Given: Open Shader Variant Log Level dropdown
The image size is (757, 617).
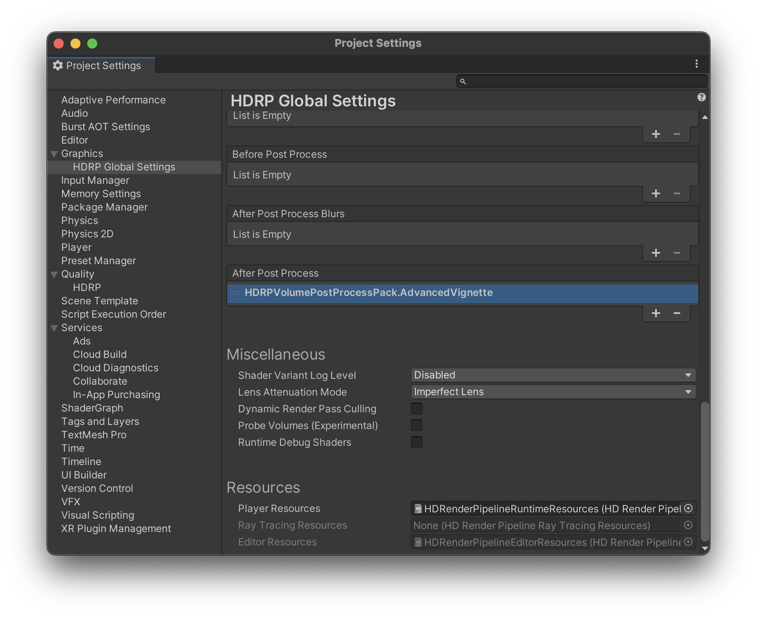Looking at the screenshot, I should click(x=553, y=375).
